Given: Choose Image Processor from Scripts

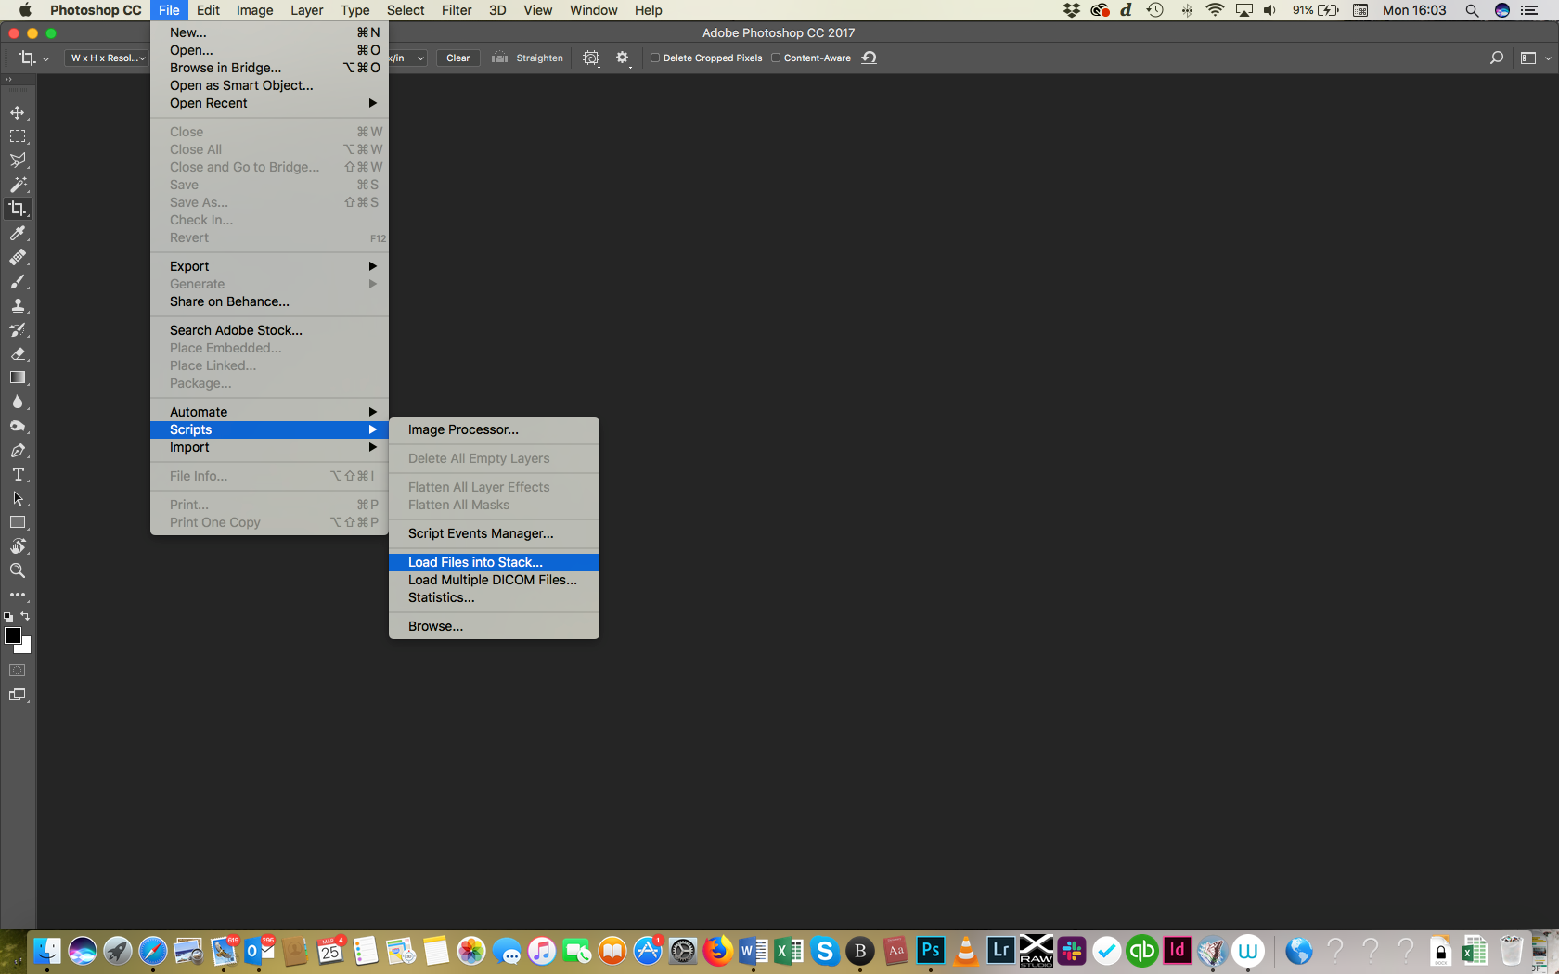Looking at the screenshot, I should [x=494, y=429].
